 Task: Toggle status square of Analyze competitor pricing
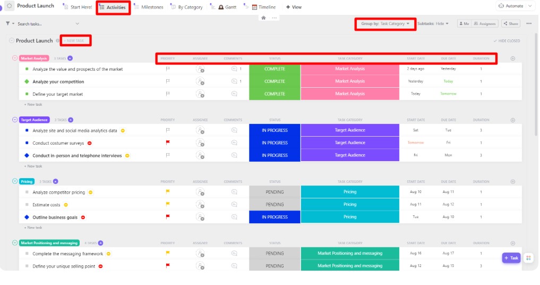click(27, 192)
